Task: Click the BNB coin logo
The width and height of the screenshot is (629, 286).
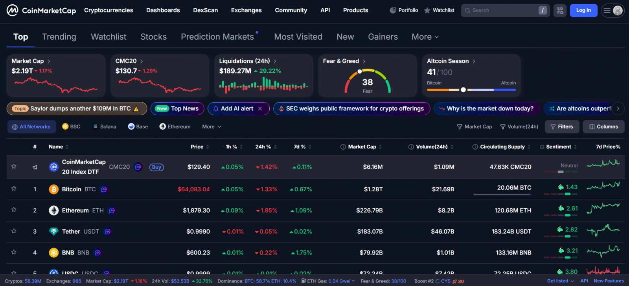Action: pyautogui.click(x=54, y=253)
